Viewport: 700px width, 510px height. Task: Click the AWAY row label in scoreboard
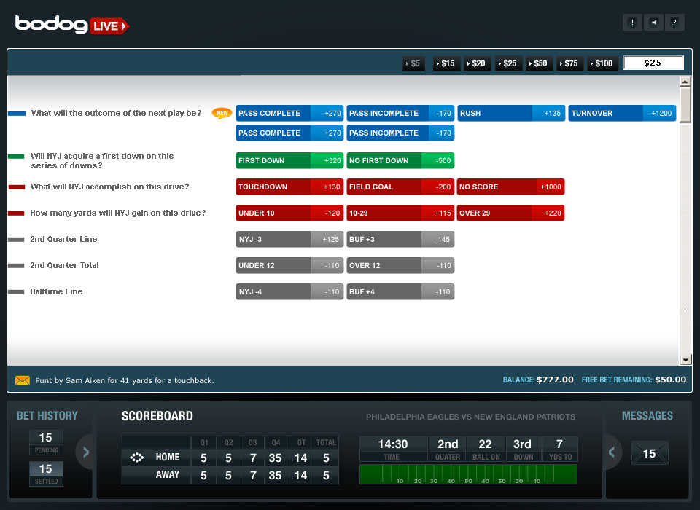pyautogui.click(x=168, y=475)
